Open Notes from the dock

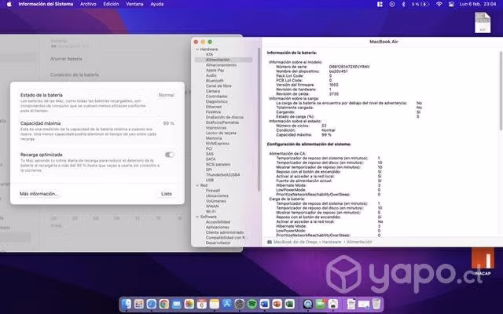pyautogui.click(x=215, y=304)
